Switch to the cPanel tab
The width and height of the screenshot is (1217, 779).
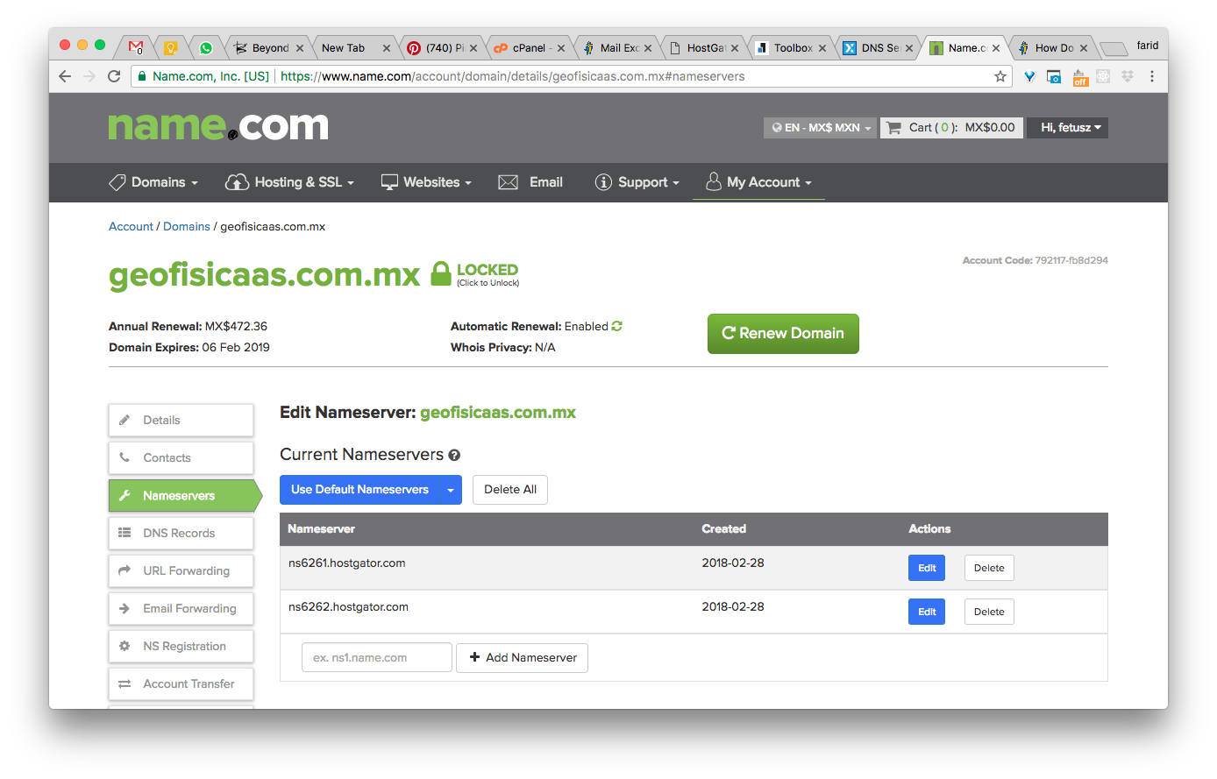[x=529, y=48]
